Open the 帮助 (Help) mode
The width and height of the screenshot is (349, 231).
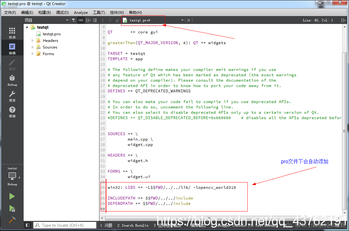(x=12, y=112)
